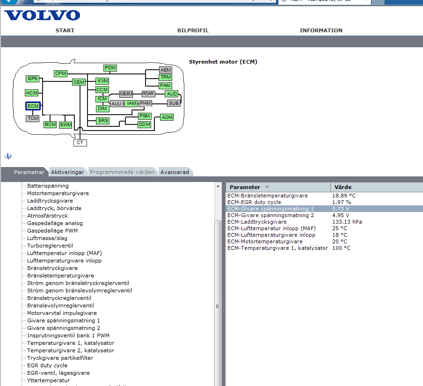Click the CT connector box
The width and height of the screenshot is (423, 386).
80,142
